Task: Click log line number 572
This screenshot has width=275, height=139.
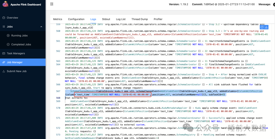Action: pyautogui.click(x=58, y=128)
